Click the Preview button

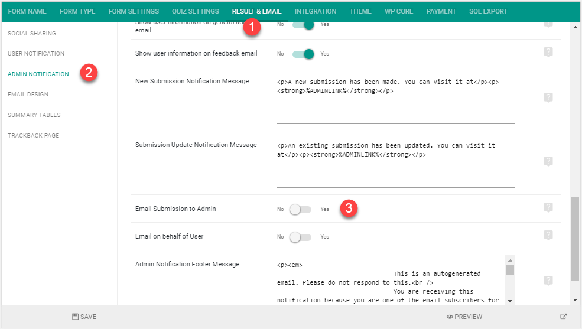[464, 317]
